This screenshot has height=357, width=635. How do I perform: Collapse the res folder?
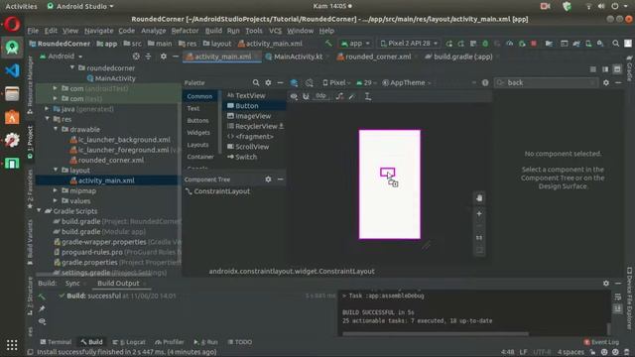pos(48,119)
